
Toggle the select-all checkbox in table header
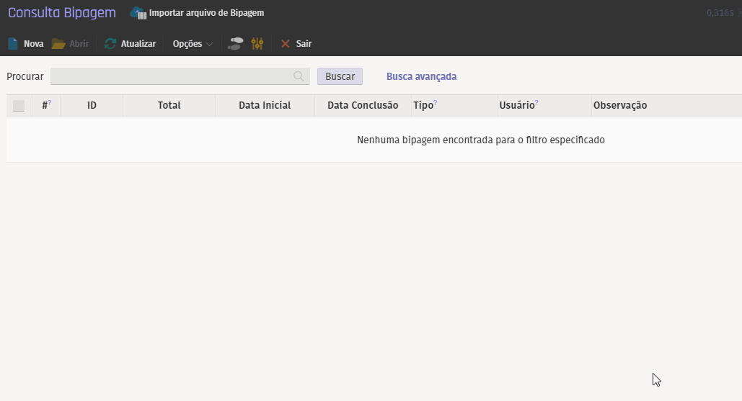click(19, 106)
